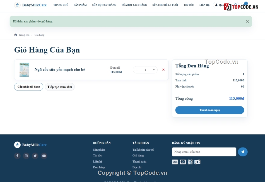The height and width of the screenshot is (182, 265).
Task: Click the BabyMilkCare header logo
Action: pos(30,5)
